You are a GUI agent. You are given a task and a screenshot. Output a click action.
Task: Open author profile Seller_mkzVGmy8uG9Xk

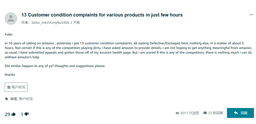coord(50,23)
